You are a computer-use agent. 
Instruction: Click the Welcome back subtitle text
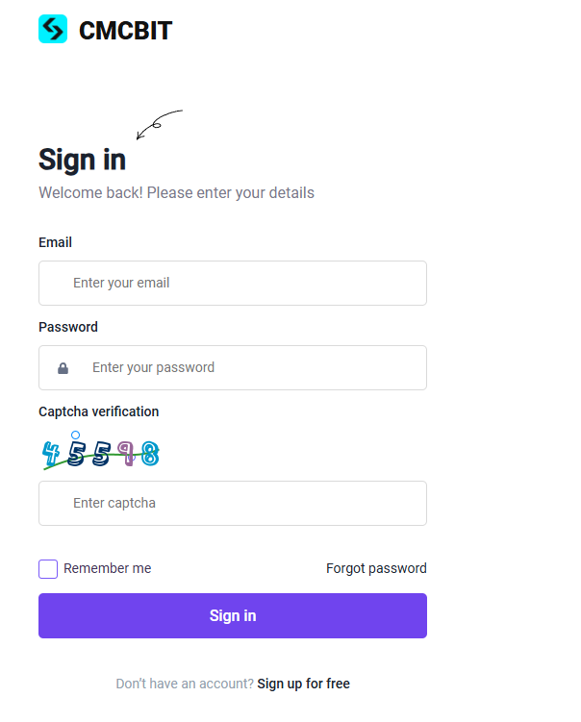[176, 192]
